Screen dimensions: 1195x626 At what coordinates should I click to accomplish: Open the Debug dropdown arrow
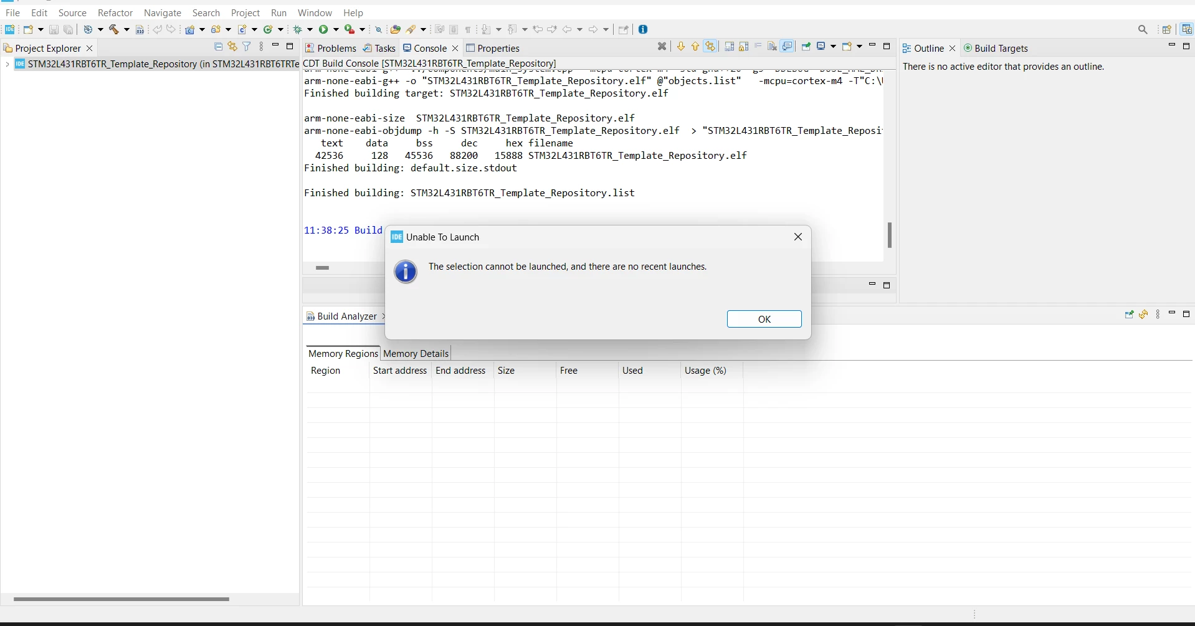pyautogui.click(x=310, y=29)
